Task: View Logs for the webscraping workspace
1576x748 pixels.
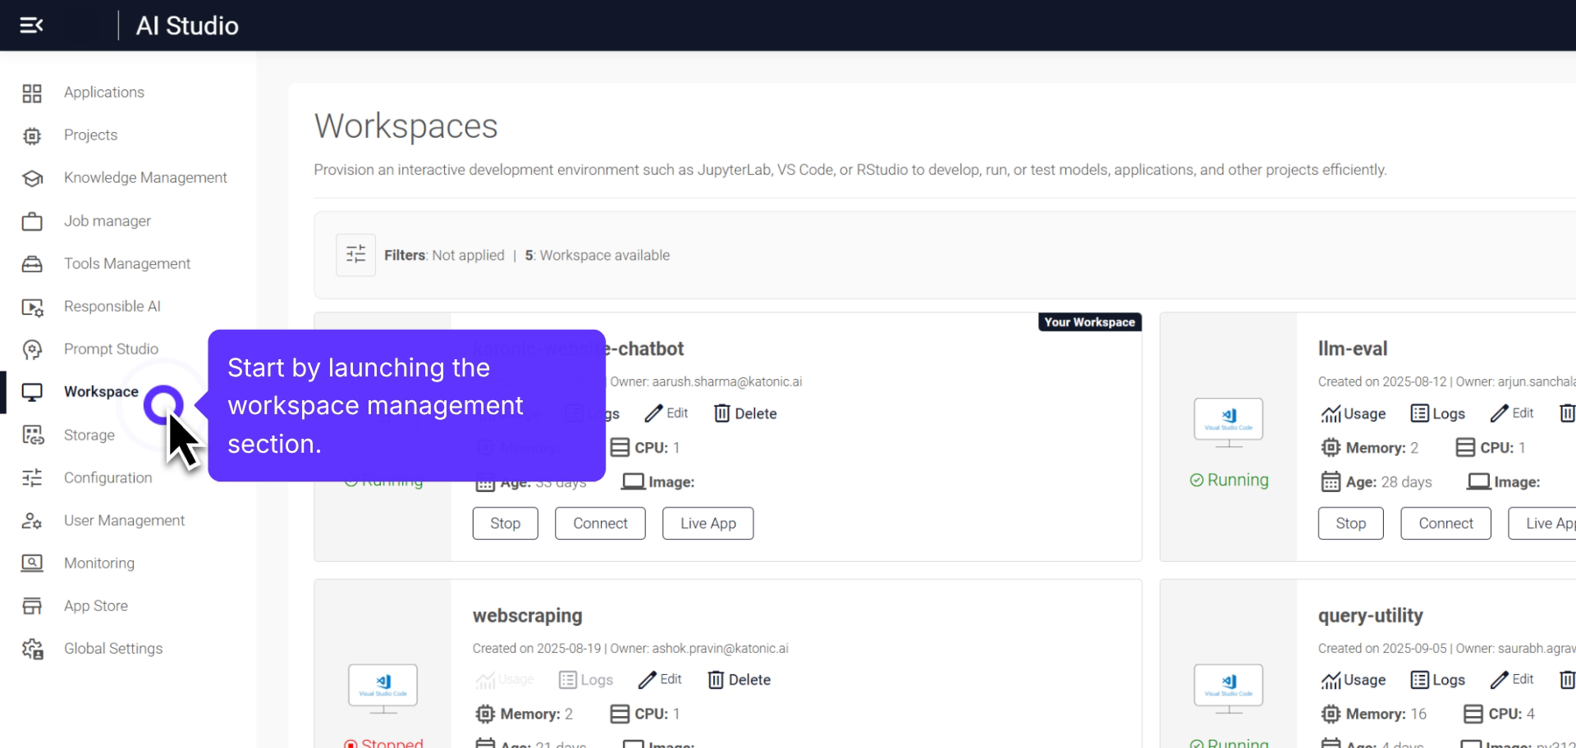Action: [x=586, y=679]
